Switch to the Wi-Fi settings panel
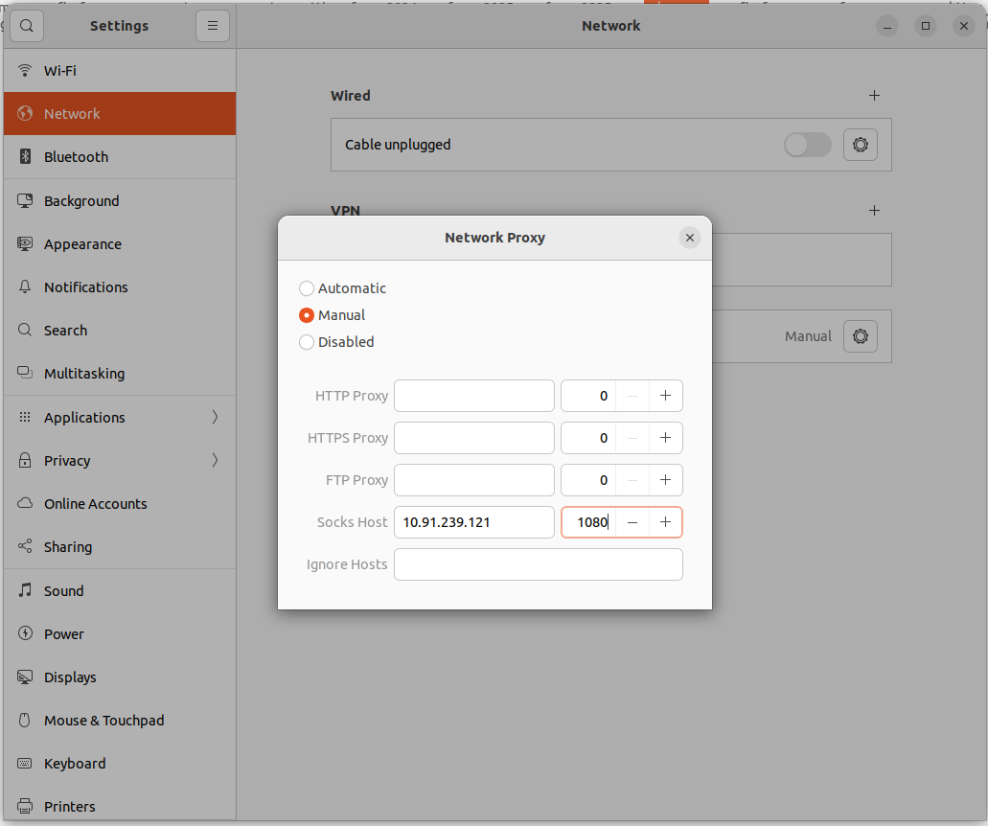 (60, 71)
